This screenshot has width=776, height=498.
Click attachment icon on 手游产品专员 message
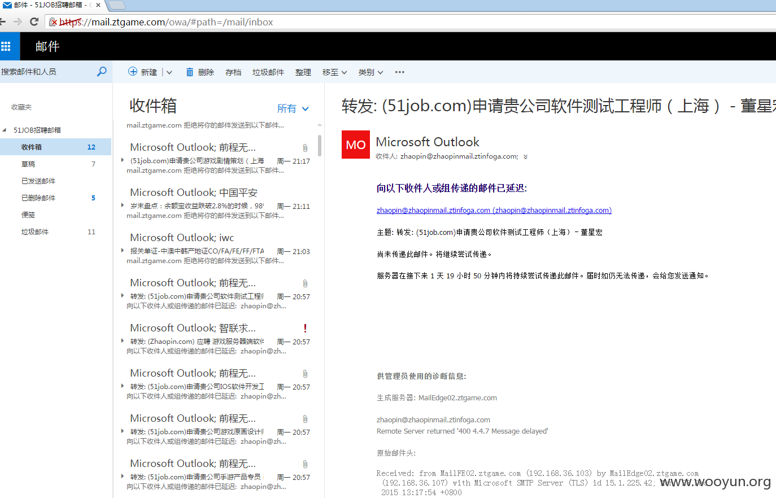(305, 464)
